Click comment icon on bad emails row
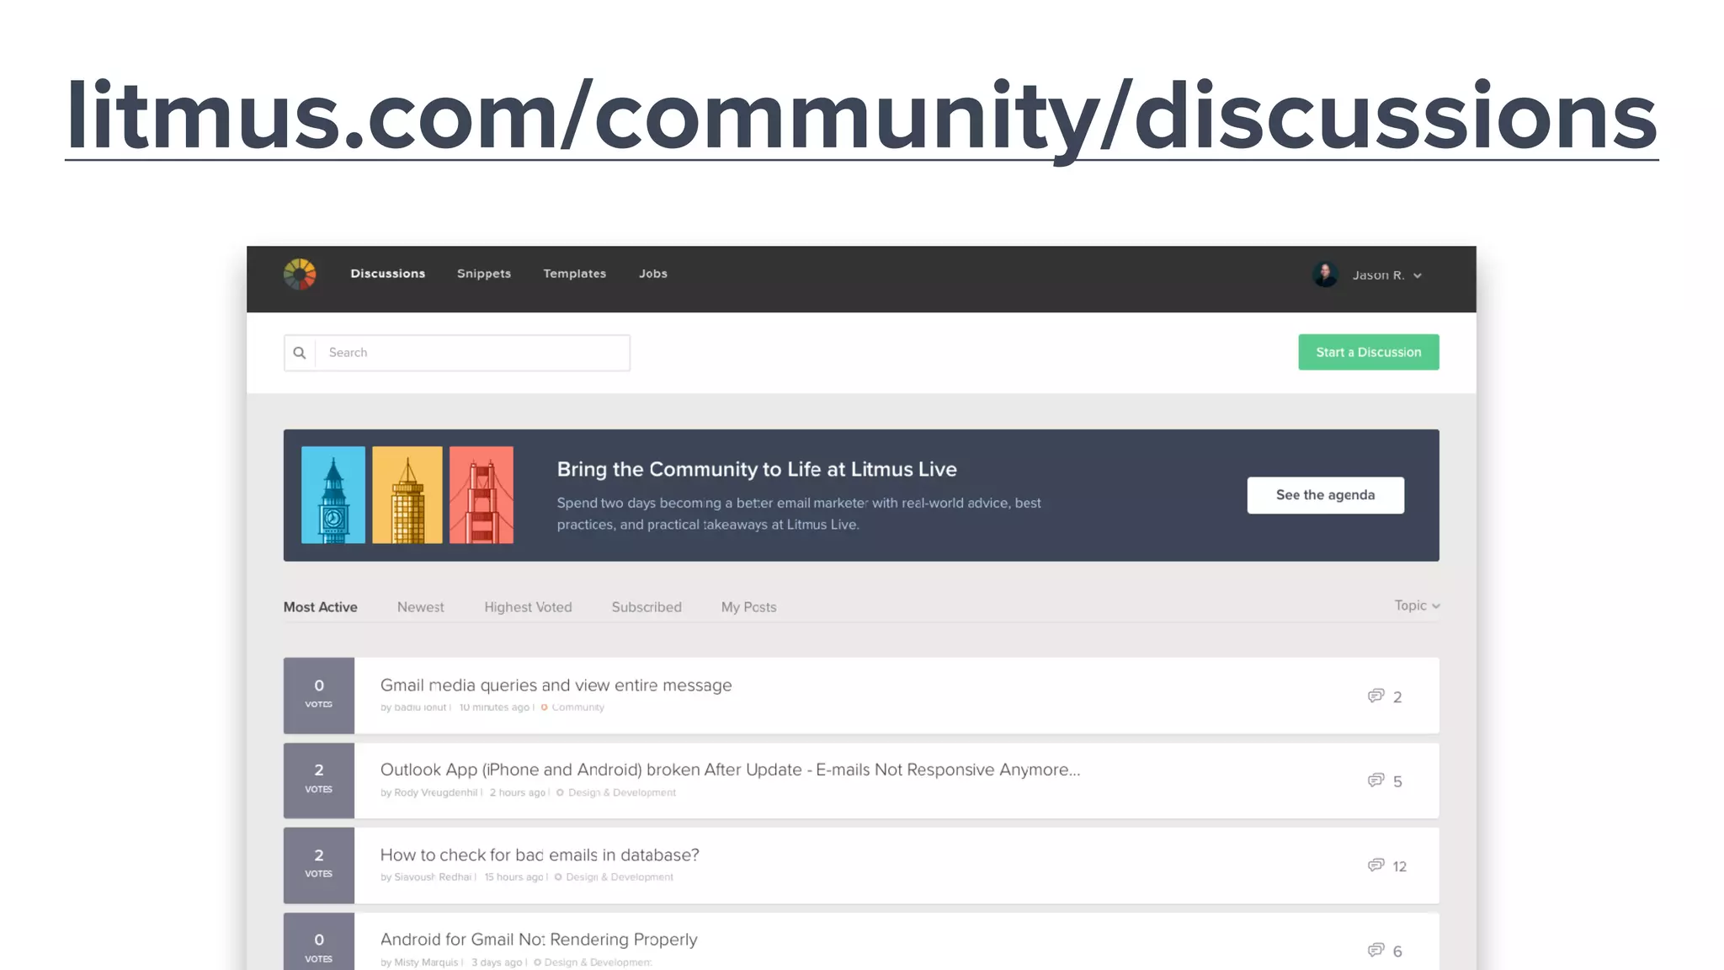Image resolution: width=1724 pixels, height=970 pixels. tap(1375, 866)
